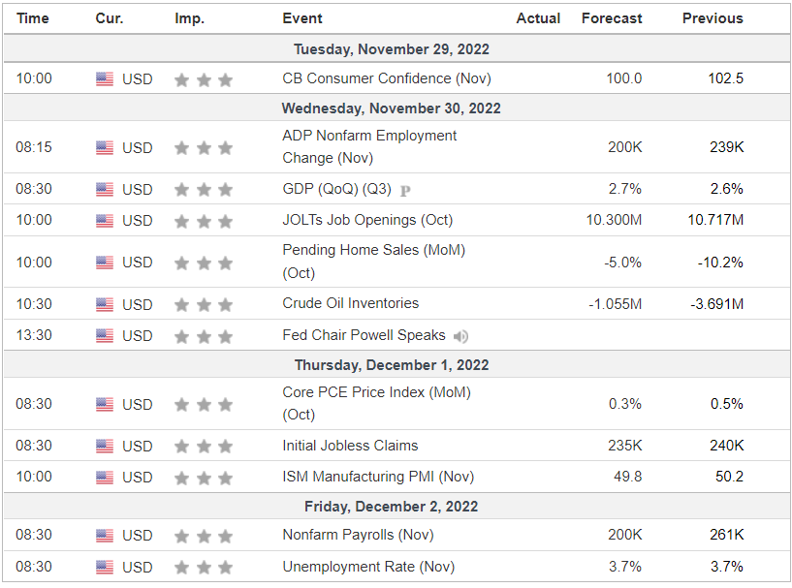Screen dimensions: 792x588
Task: Click the Forecast column header
Action: point(612,18)
